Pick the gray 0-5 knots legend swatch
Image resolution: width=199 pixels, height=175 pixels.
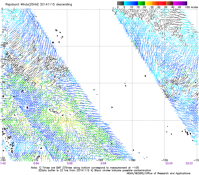pos(120,3)
